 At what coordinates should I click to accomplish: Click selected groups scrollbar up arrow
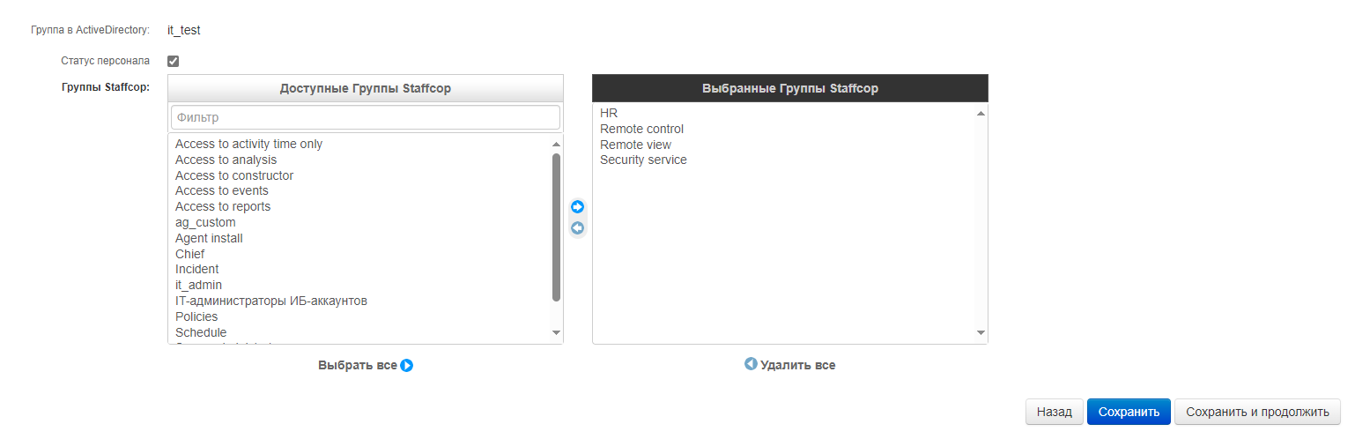tap(981, 113)
